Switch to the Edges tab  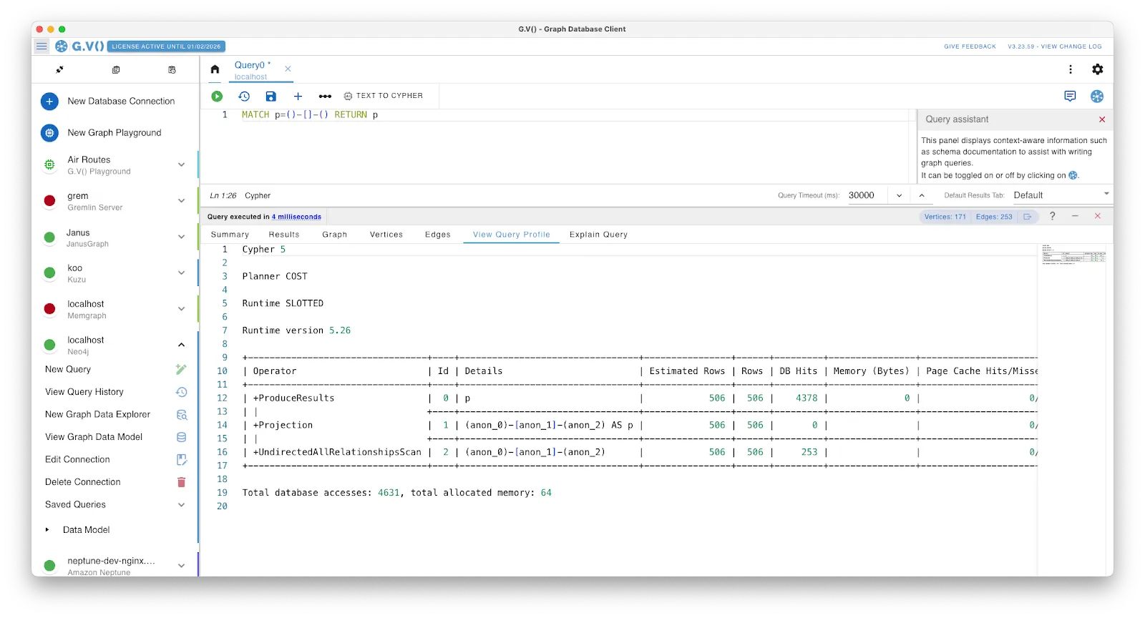[x=438, y=235]
